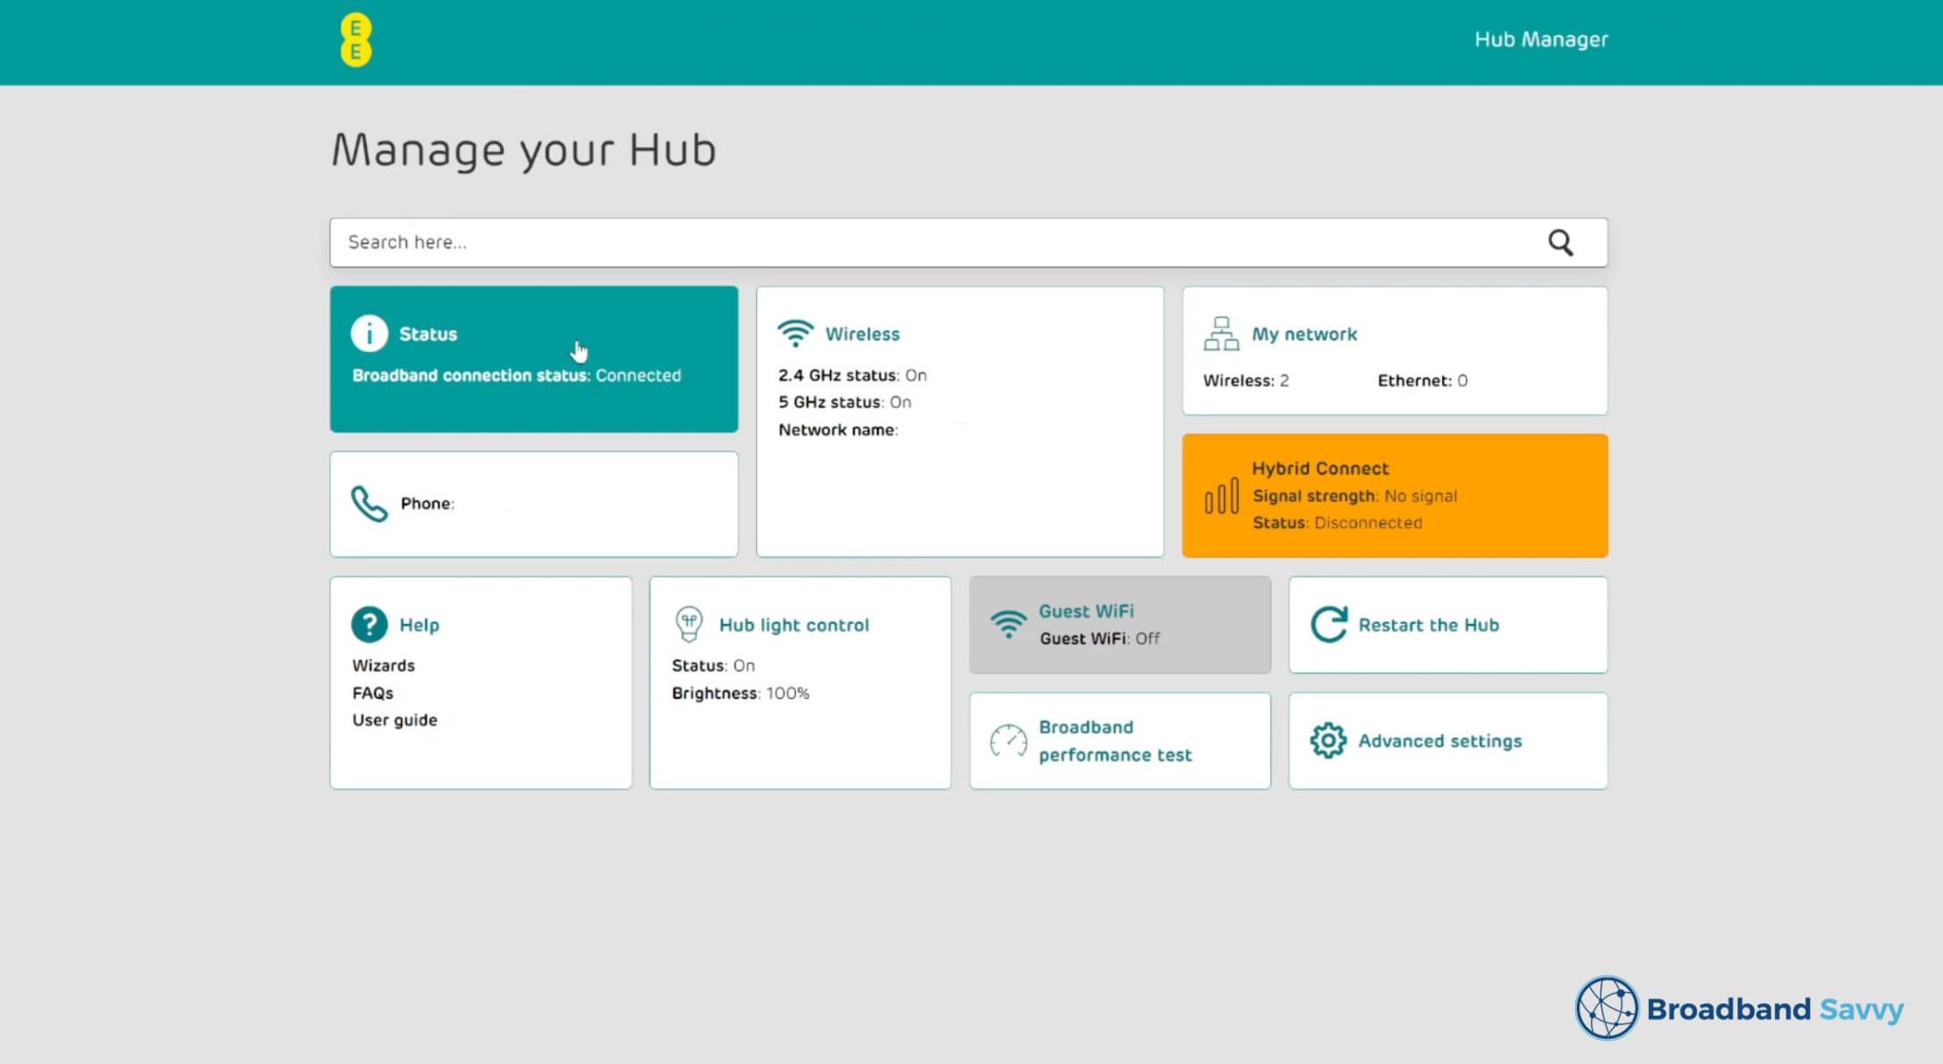The width and height of the screenshot is (1943, 1064).
Task: Click the Hub light control bulb icon
Action: pos(689,625)
